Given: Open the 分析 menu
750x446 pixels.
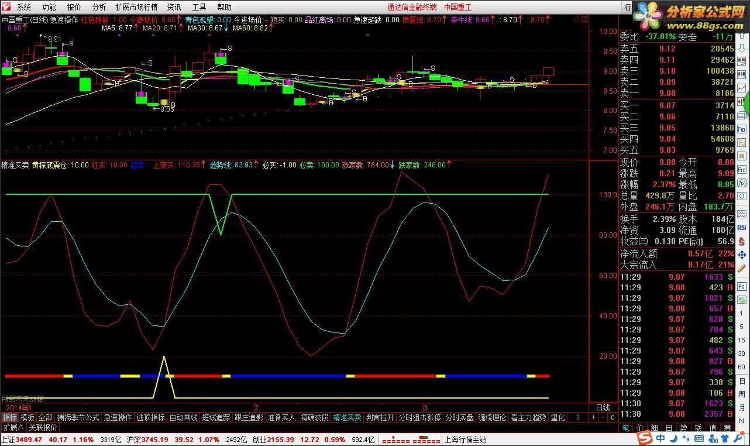Looking at the screenshot, I should (99, 7).
